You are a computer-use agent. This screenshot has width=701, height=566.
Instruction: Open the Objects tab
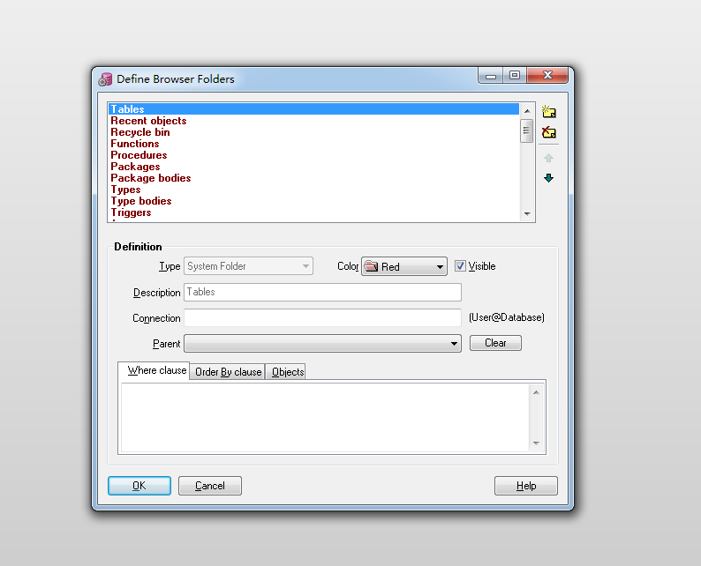click(x=286, y=372)
